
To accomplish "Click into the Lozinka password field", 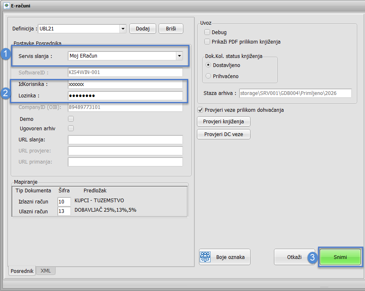I will [125, 96].
